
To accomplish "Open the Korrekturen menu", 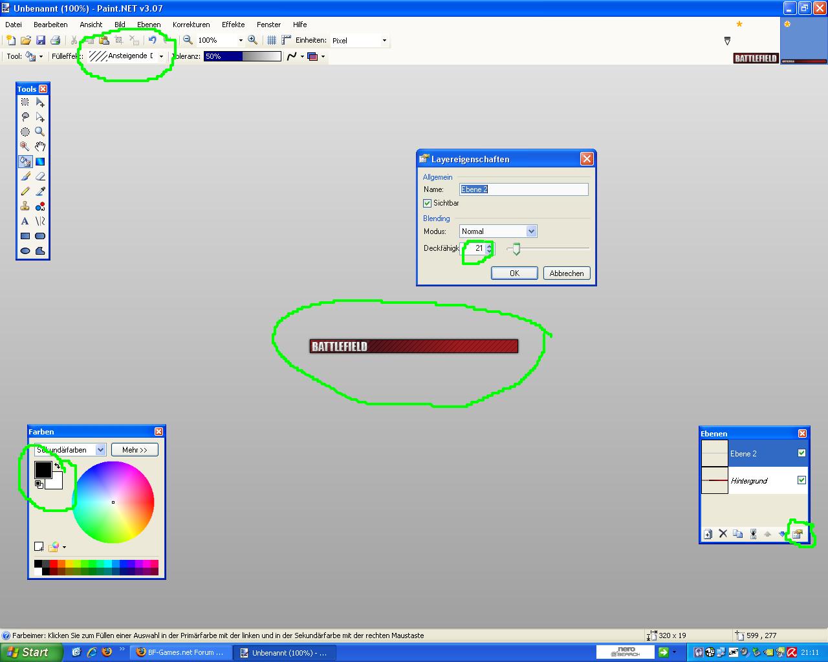I will [191, 25].
